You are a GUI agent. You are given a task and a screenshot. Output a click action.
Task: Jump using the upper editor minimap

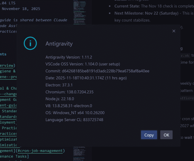(79, 12)
